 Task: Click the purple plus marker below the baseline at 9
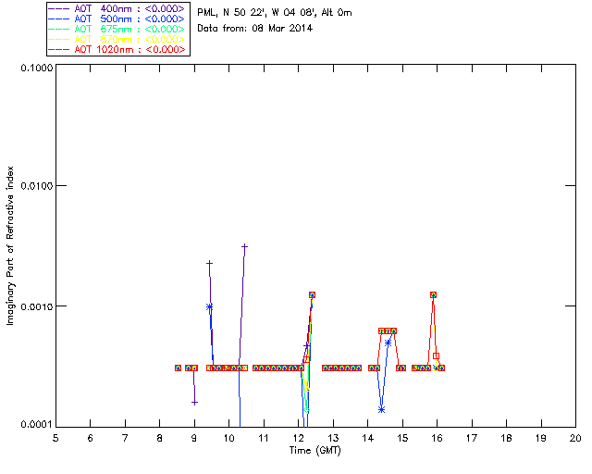(x=194, y=403)
